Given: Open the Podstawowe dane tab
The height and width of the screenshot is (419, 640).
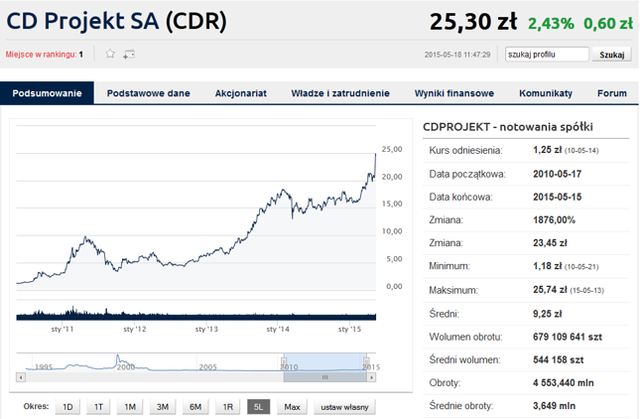Looking at the screenshot, I should tap(148, 93).
